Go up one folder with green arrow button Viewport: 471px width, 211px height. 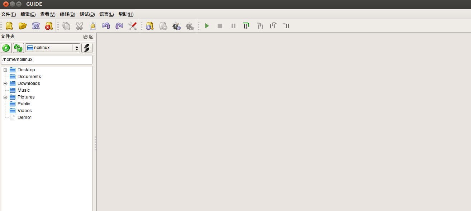coord(6,48)
